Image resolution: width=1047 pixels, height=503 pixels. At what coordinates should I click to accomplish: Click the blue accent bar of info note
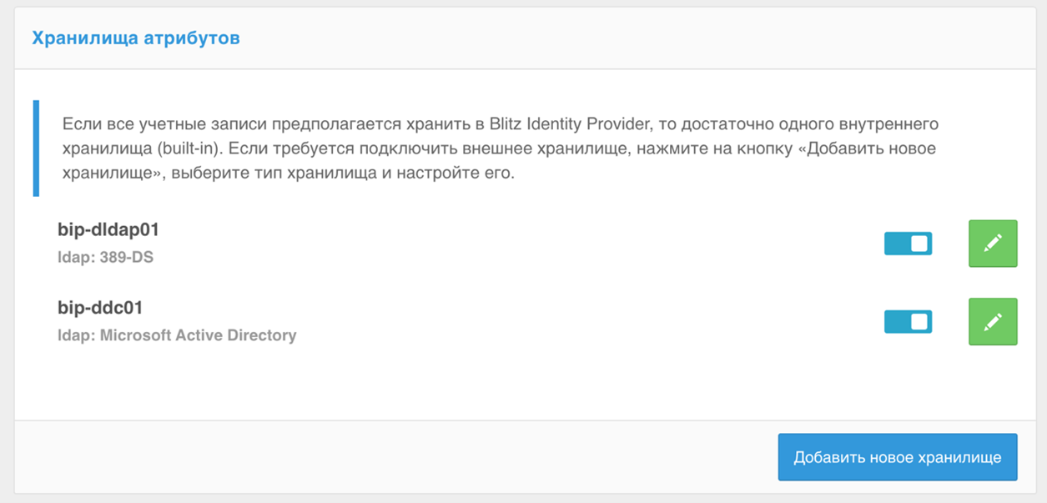36,148
